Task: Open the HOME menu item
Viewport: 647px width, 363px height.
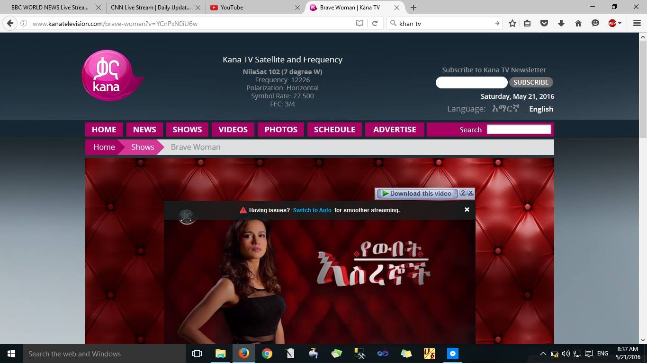Action: tap(104, 130)
